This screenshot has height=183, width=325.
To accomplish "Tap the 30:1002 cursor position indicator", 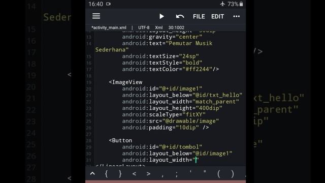I will tap(176, 27).
